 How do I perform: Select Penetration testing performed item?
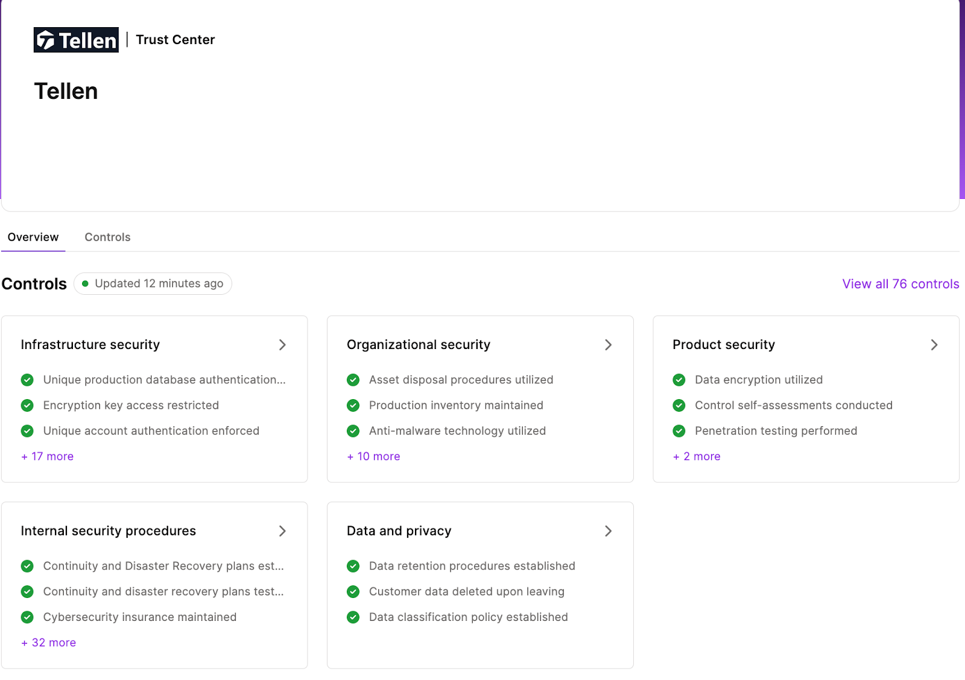coord(776,431)
